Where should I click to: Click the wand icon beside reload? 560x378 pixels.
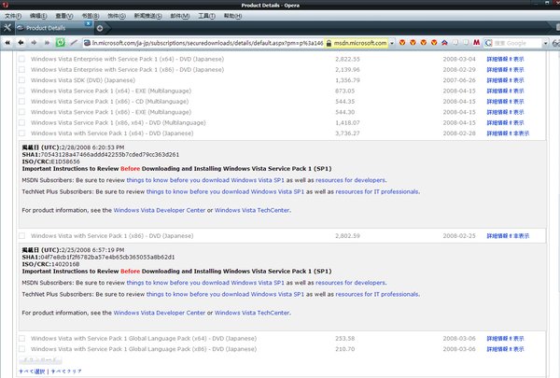(x=74, y=43)
